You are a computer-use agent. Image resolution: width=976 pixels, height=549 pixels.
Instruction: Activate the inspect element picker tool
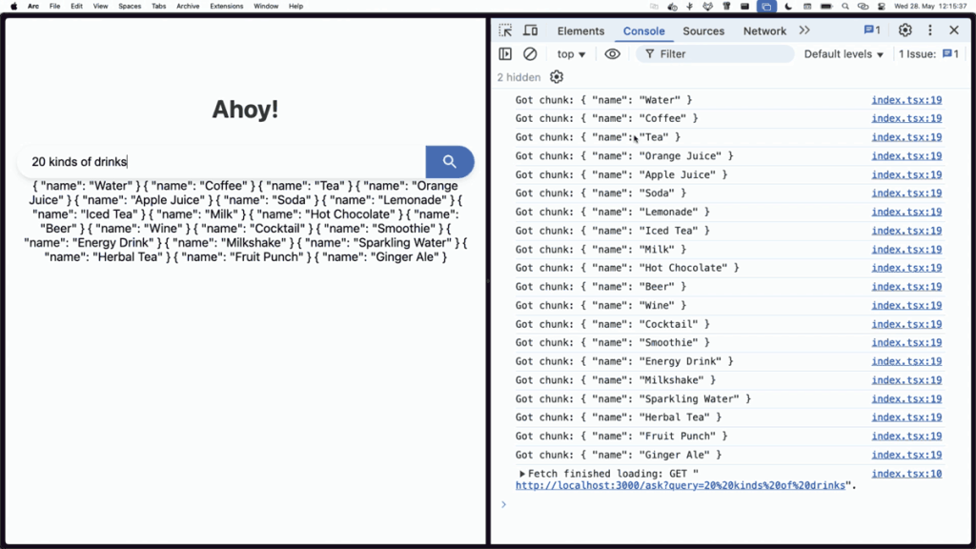click(x=505, y=30)
